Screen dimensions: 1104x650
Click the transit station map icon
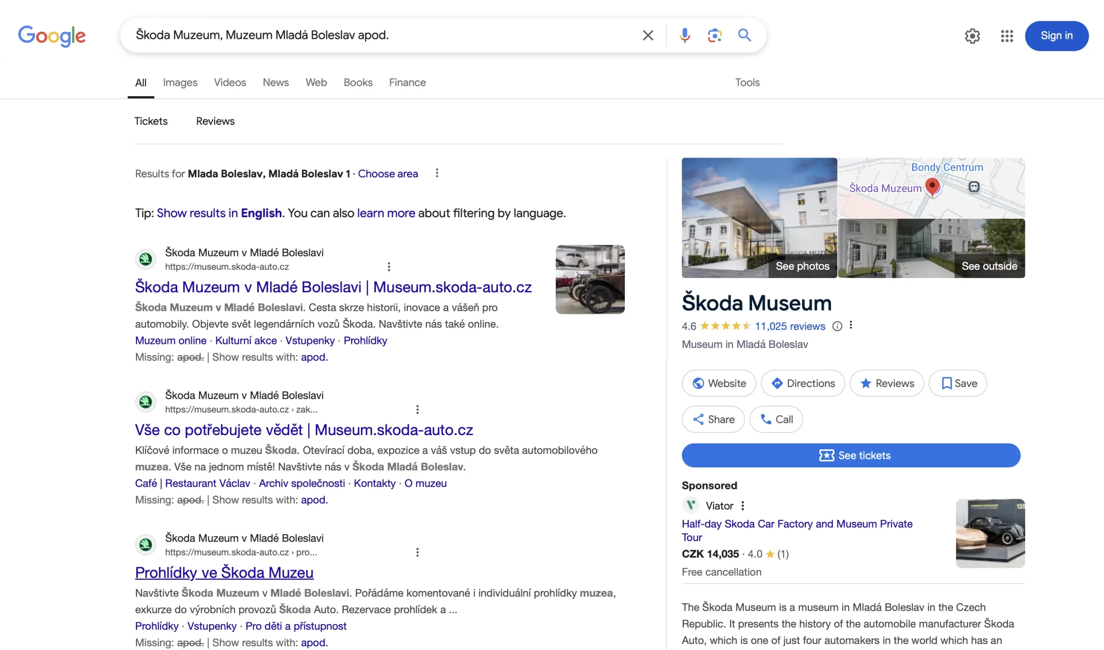(x=973, y=187)
